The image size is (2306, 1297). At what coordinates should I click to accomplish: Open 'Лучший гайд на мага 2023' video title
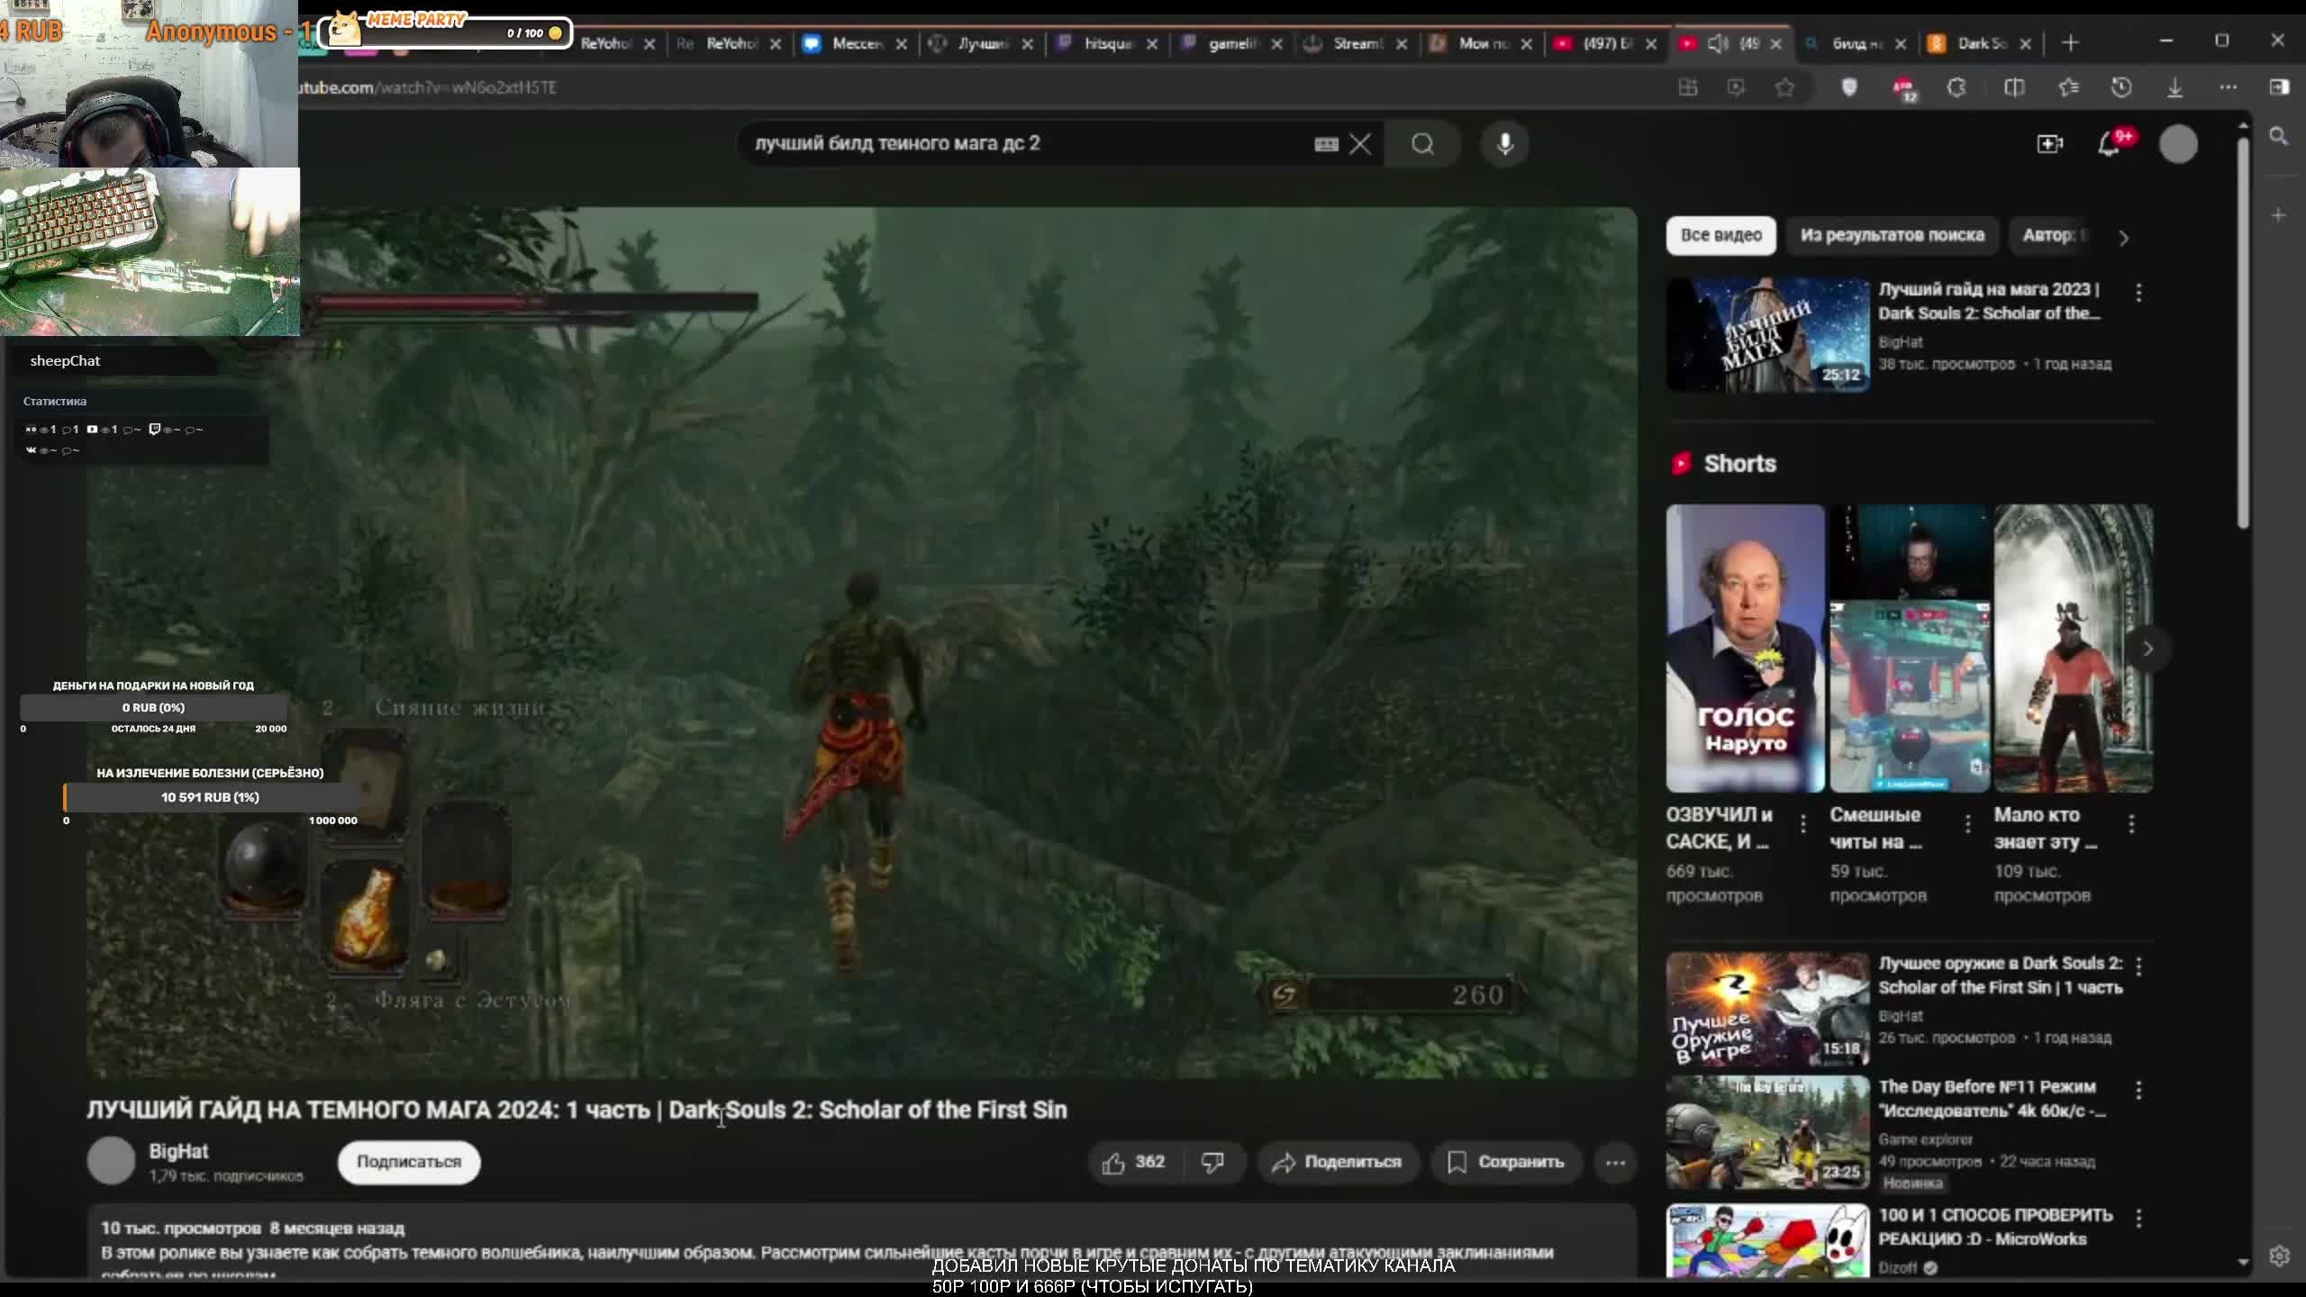tap(1989, 301)
